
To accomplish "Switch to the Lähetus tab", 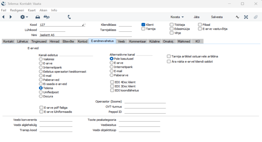I will [x=22, y=42].
